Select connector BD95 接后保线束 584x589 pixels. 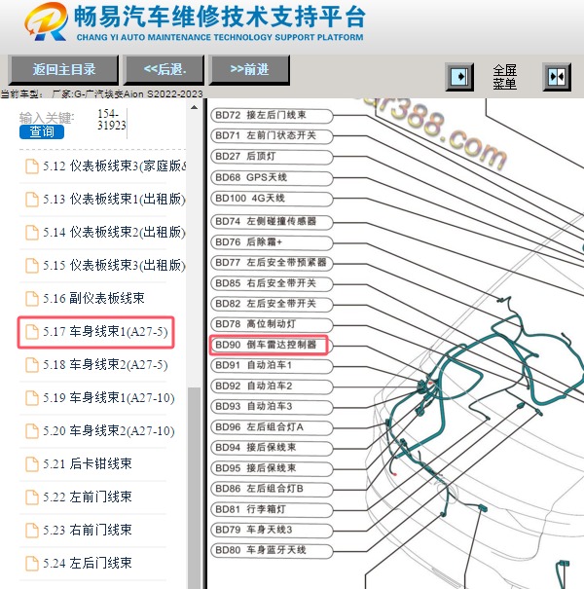(x=272, y=468)
